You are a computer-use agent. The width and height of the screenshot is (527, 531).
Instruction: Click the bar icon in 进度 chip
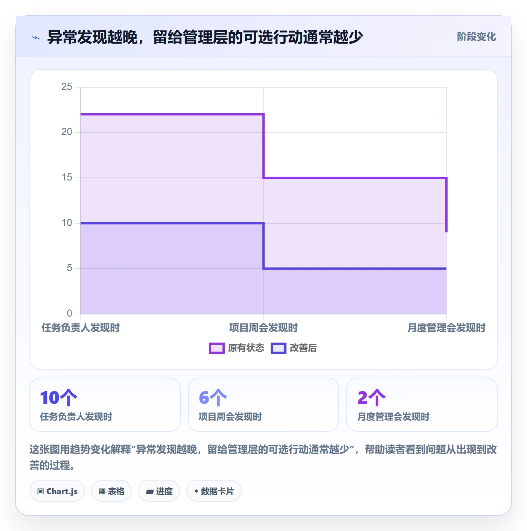point(150,492)
